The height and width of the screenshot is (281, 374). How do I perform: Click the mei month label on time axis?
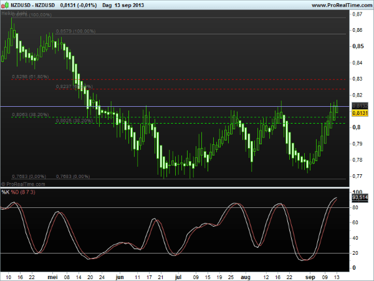tap(52, 277)
